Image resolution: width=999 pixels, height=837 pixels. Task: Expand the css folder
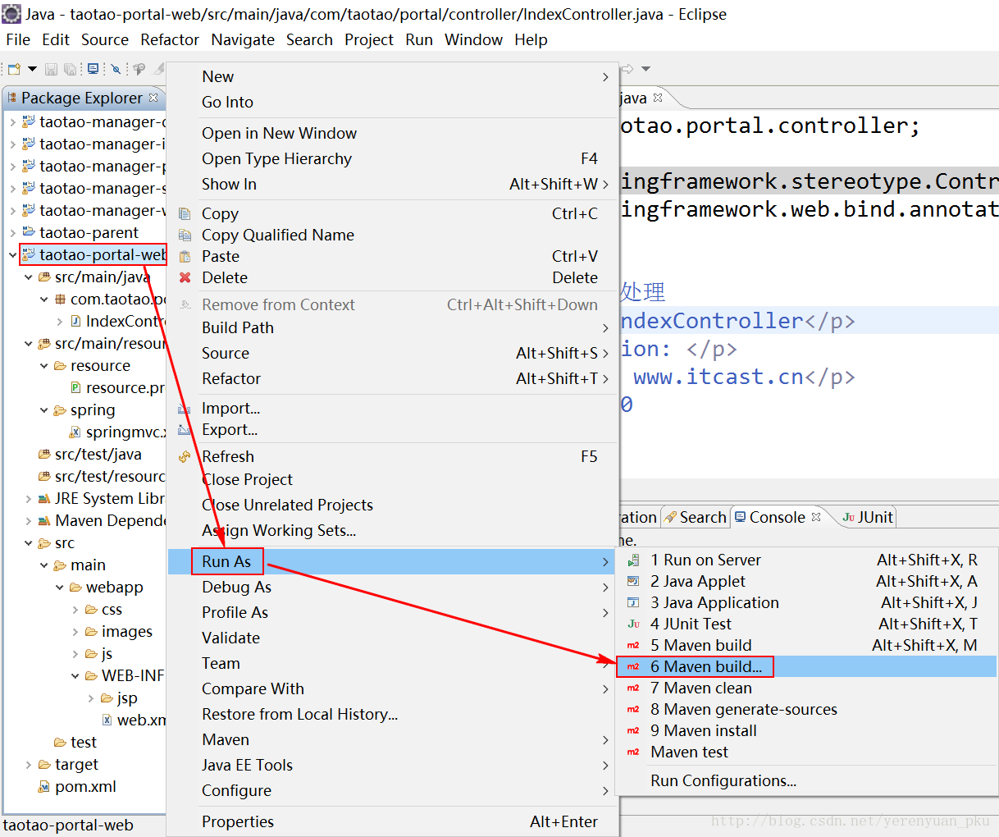coord(75,610)
